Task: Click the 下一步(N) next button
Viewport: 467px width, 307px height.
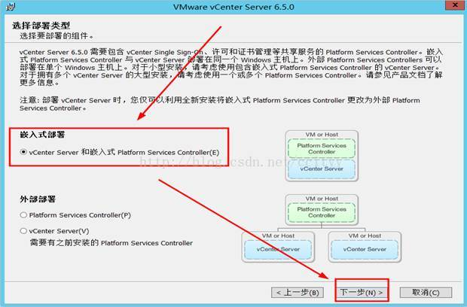Action: pyautogui.click(x=362, y=293)
